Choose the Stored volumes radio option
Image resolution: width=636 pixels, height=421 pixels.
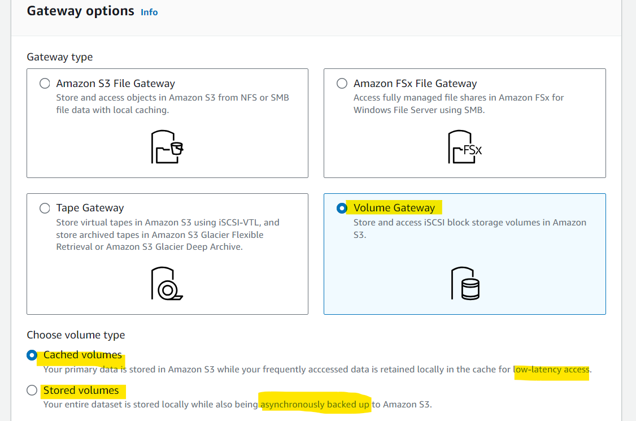click(x=32, y=390)
